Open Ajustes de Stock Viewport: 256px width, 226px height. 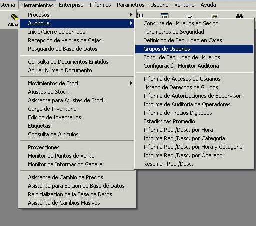pos(77,92)
